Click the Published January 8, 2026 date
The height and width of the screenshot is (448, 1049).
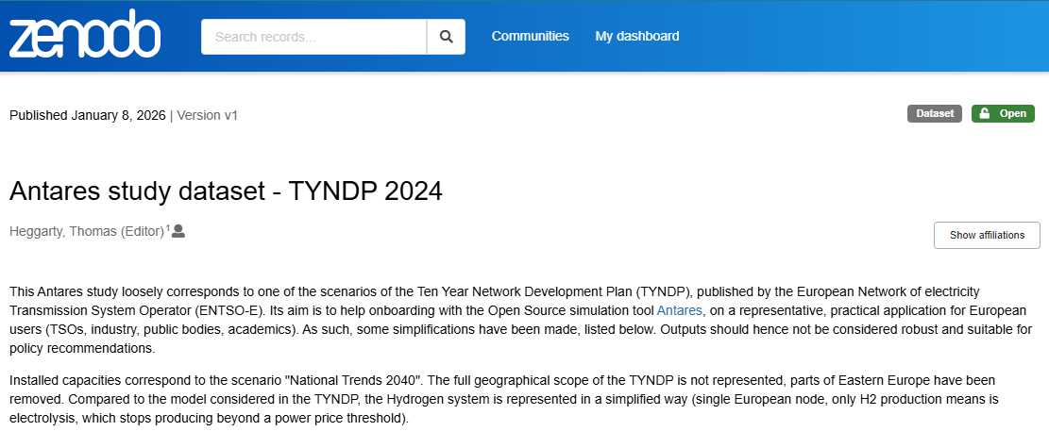pos(87,115)
